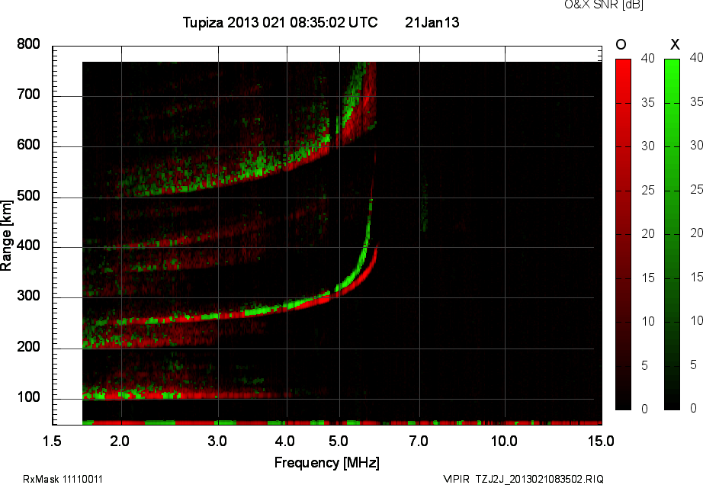This screenshot has height=485, width=703.
Task: Click the 600 range tick label
Action: click(x=29, y=145)
